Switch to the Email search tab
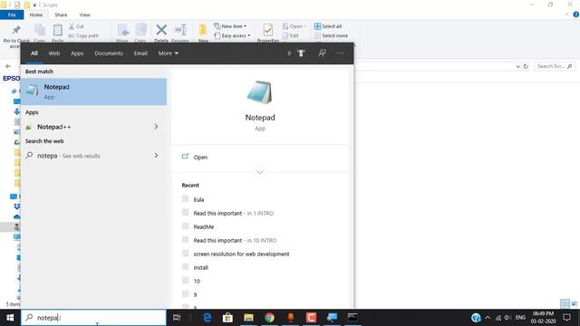 pos(140,53)
